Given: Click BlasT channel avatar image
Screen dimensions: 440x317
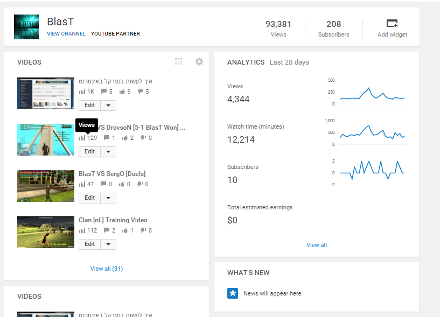Looking at the screenshot, I should [x=26, y=27].
